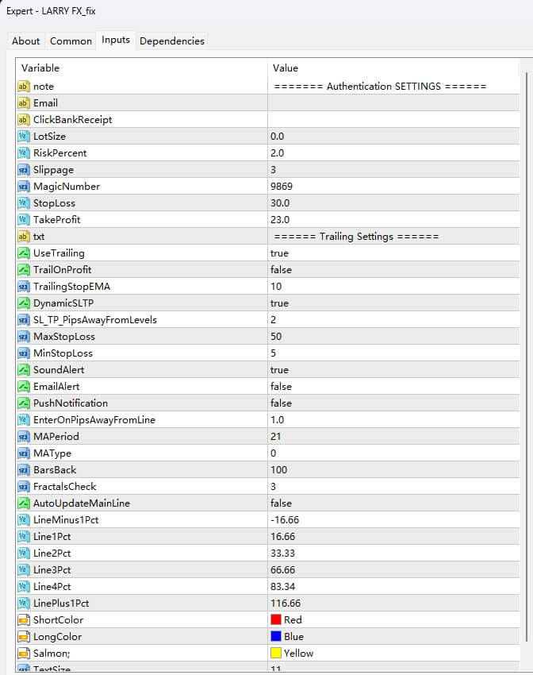The image size is (533, 675).
Task: Open the Dependencies tab
Action: point(171,41)
